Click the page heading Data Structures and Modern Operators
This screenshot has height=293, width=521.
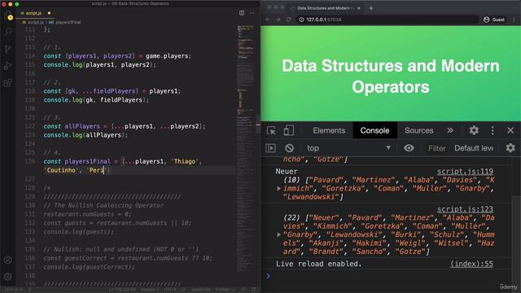391,77
